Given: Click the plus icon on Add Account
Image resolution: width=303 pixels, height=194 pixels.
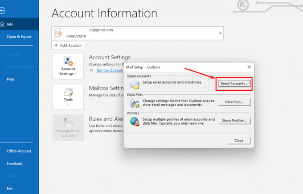Looking at the screenshot, I should (56, 45).
